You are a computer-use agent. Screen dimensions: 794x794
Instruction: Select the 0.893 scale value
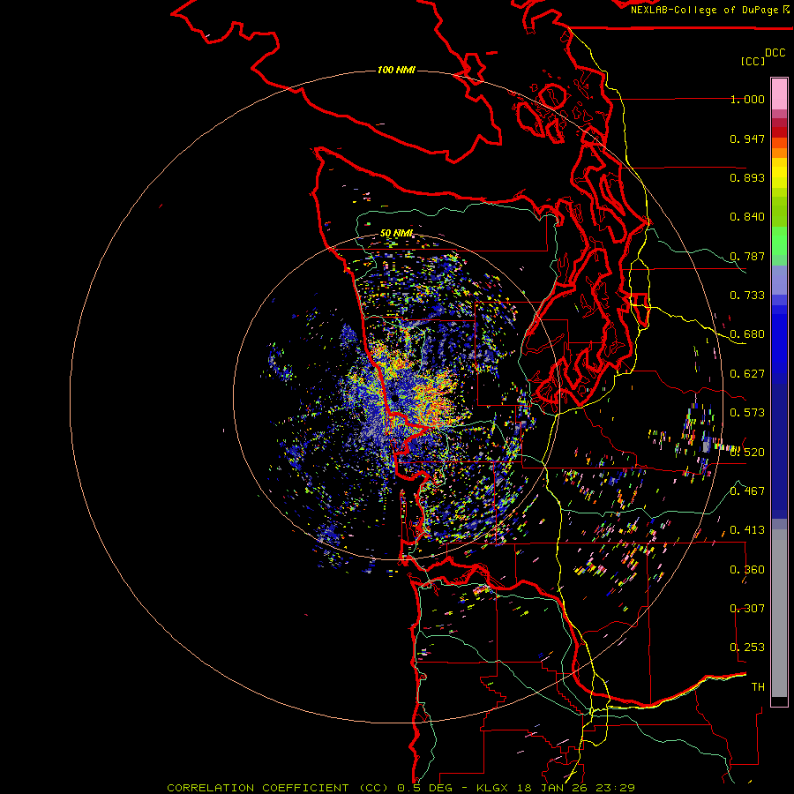tap(747, 177)
